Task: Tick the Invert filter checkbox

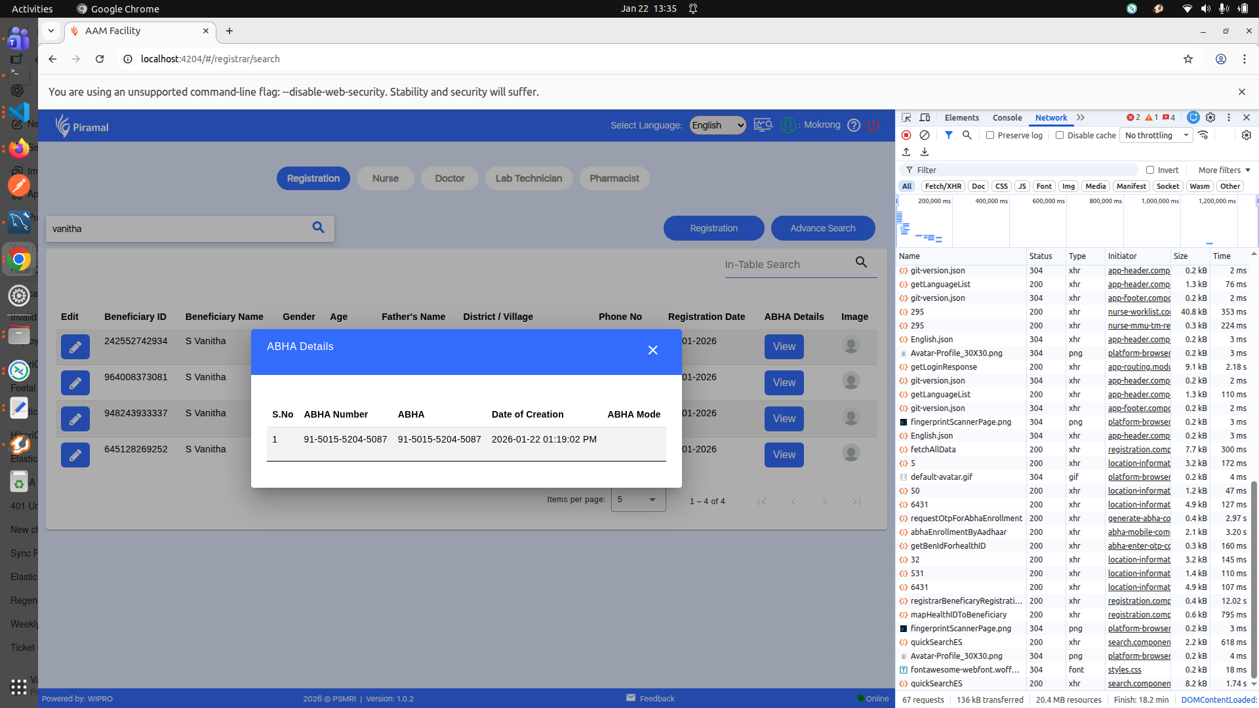Action: coord(1150,170)
